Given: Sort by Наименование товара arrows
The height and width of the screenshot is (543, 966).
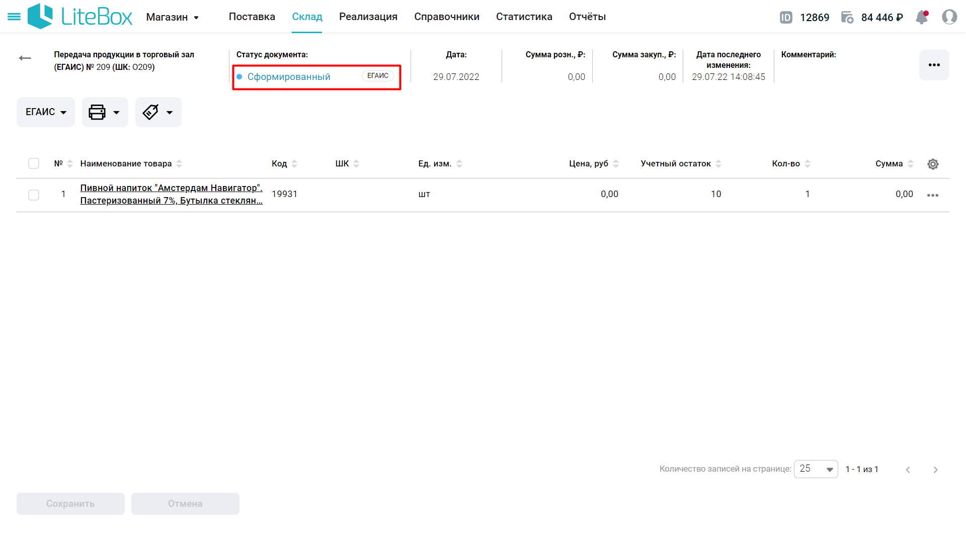Looking at the screenshot, I should pos(179,164).
